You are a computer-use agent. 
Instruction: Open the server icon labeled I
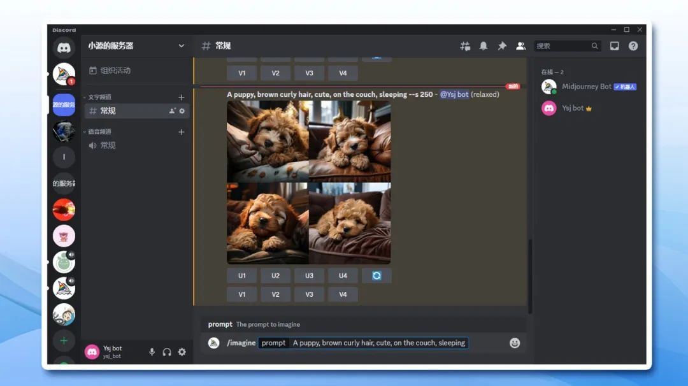(64, 157)
